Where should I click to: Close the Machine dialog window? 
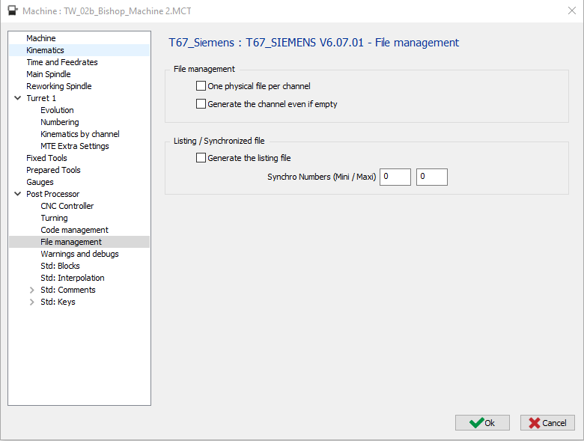(571, 11)
